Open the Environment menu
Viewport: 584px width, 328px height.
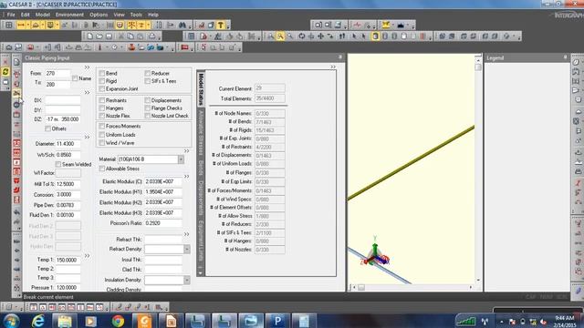point(69,15)
